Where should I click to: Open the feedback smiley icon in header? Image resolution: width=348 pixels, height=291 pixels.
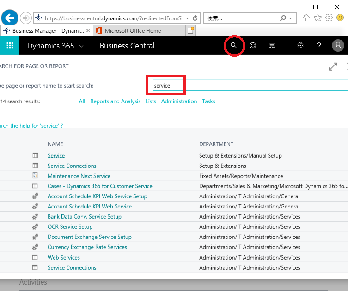[x=253, y=45]
